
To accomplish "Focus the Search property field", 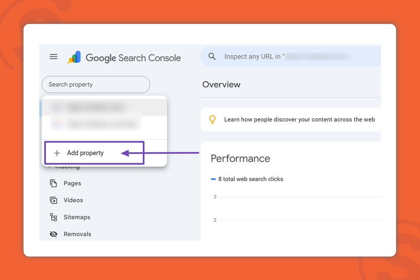I will pos(96,84).
